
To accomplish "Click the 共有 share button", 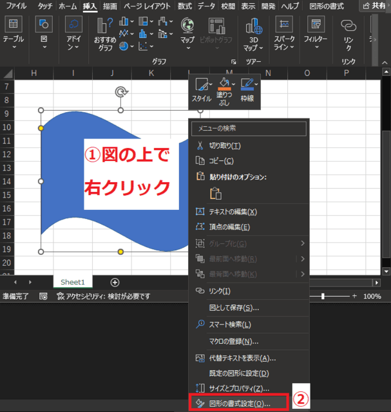I will pos(374,6).
